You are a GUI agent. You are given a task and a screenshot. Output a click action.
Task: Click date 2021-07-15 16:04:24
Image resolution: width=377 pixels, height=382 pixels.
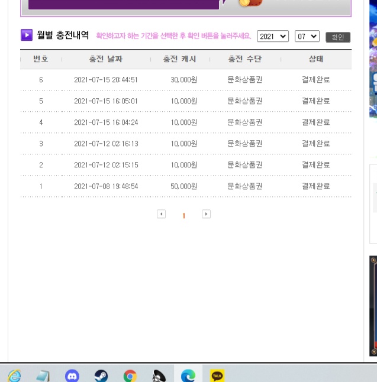pos(106,122)
